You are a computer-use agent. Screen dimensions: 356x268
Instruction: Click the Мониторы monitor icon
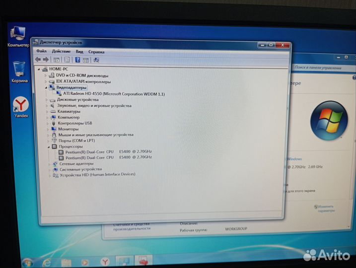point(54,129)
